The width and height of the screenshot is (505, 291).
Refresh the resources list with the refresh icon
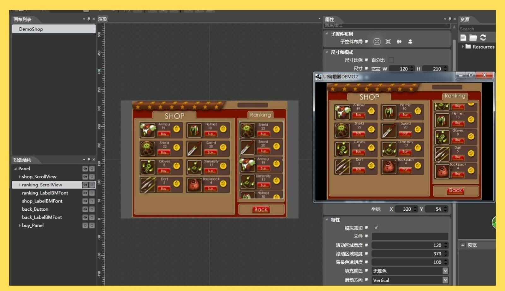[x=483, y=37]
